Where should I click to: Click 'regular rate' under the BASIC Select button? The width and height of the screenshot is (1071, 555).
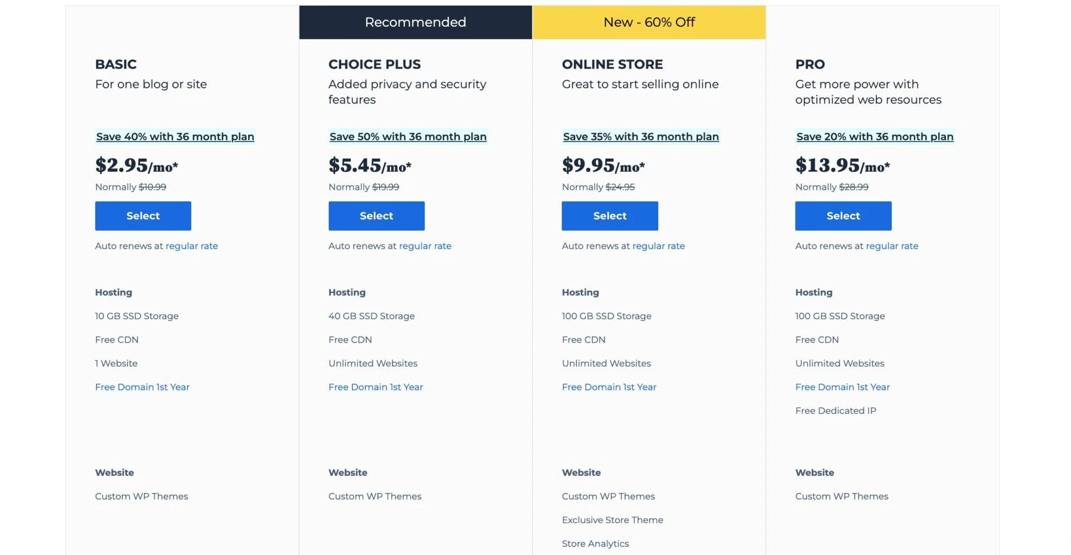coord(191,246)
